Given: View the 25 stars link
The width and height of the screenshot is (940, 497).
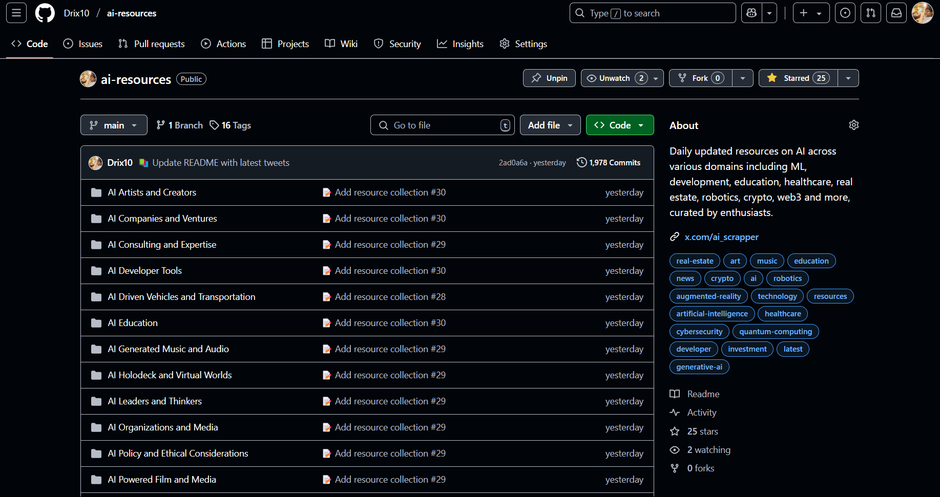Looking at the screenshot, I should (694, 431).
